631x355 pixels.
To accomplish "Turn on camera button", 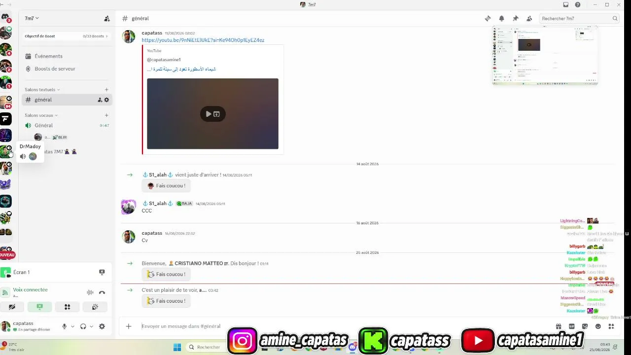I will pos(12,307).
